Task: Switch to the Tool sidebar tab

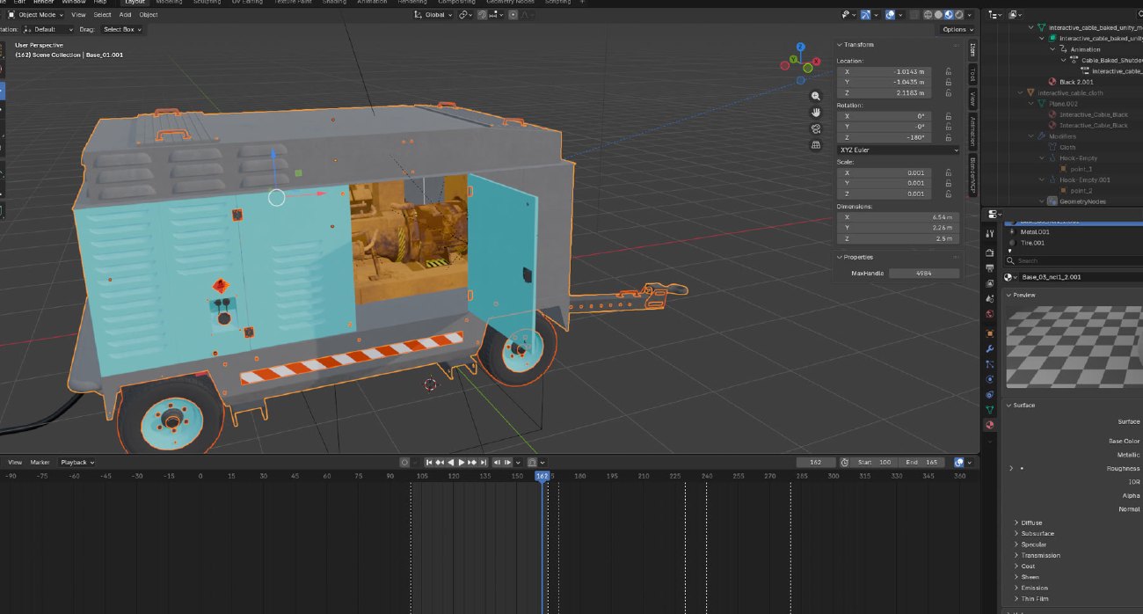Action: click(x=972, y=74)
